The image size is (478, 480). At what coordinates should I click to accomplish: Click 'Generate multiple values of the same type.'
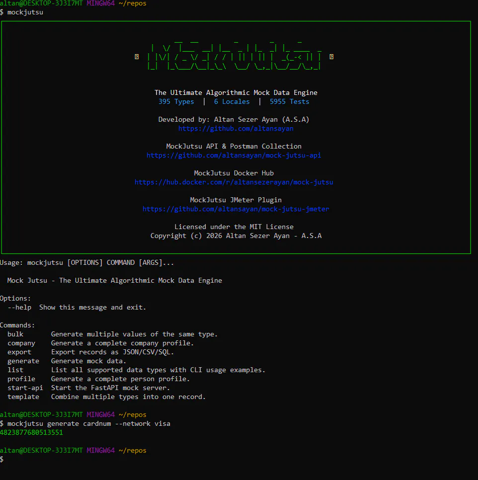point(134,334)
